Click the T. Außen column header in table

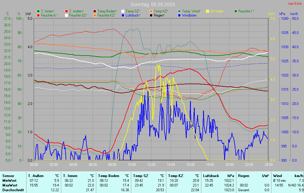click(36, 176)
